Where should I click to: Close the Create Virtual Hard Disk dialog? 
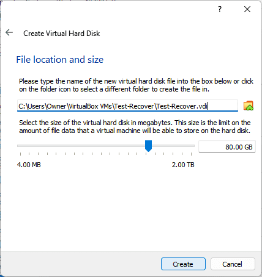tap(247, 9)
